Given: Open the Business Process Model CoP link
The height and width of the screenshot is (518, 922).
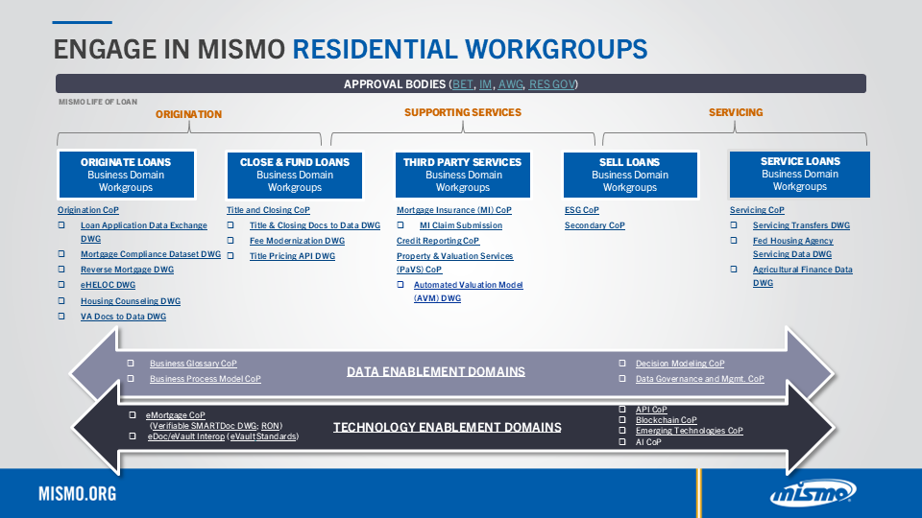Looking at the screenshot, I should pyautogui.click(x=205, y=379).
